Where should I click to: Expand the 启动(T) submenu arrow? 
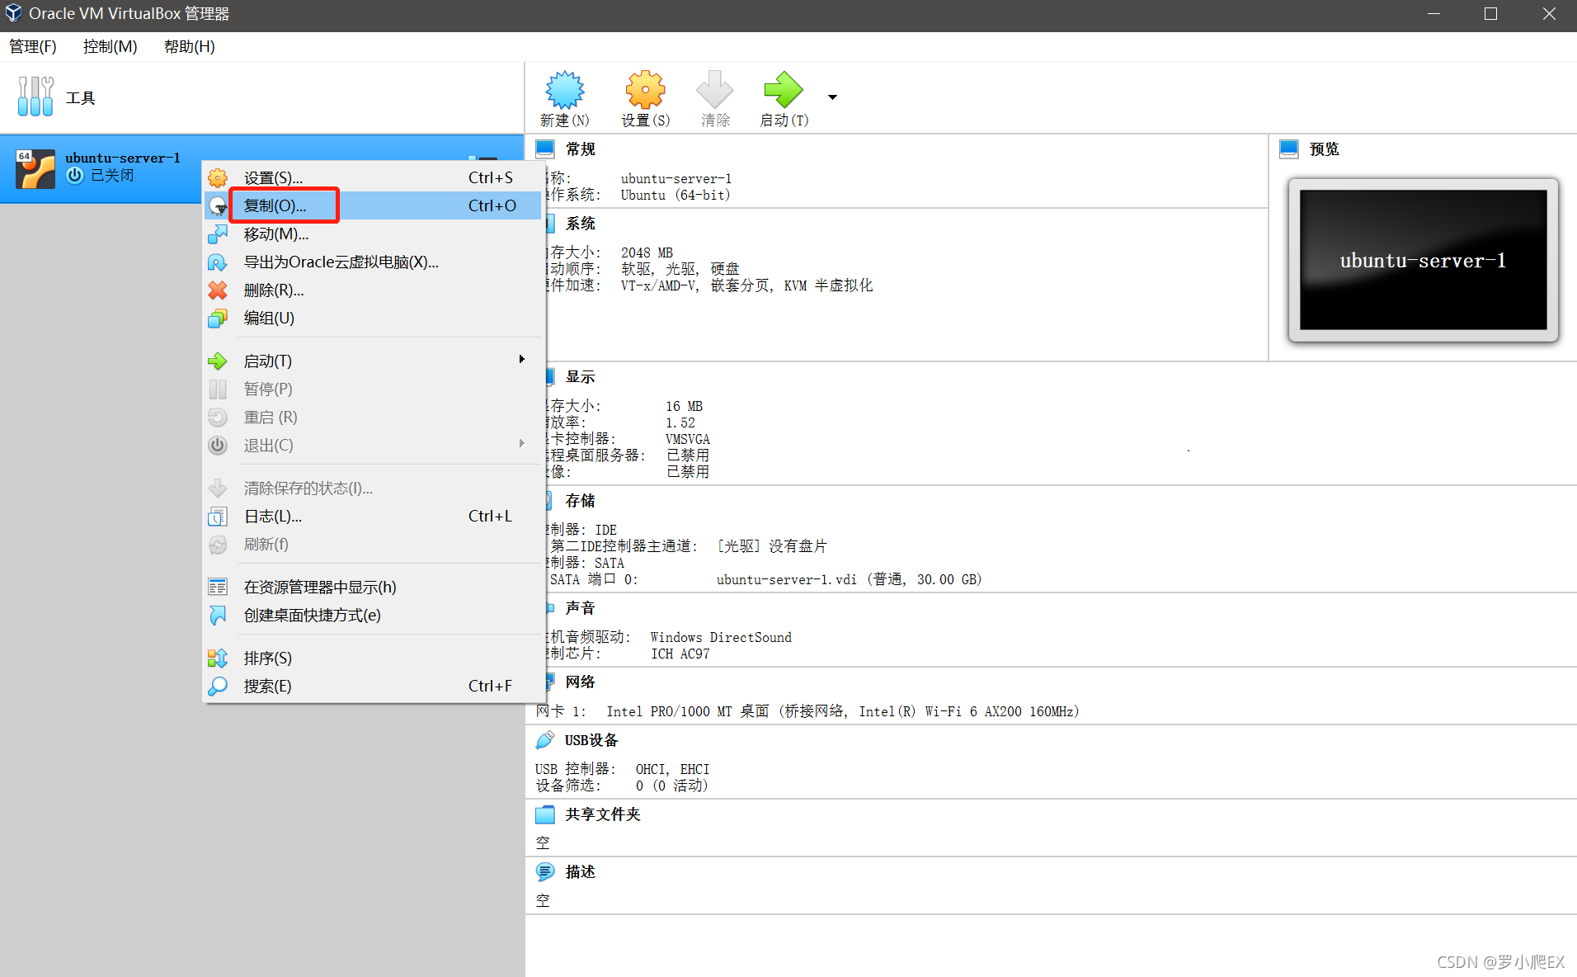tap(522, 360)
